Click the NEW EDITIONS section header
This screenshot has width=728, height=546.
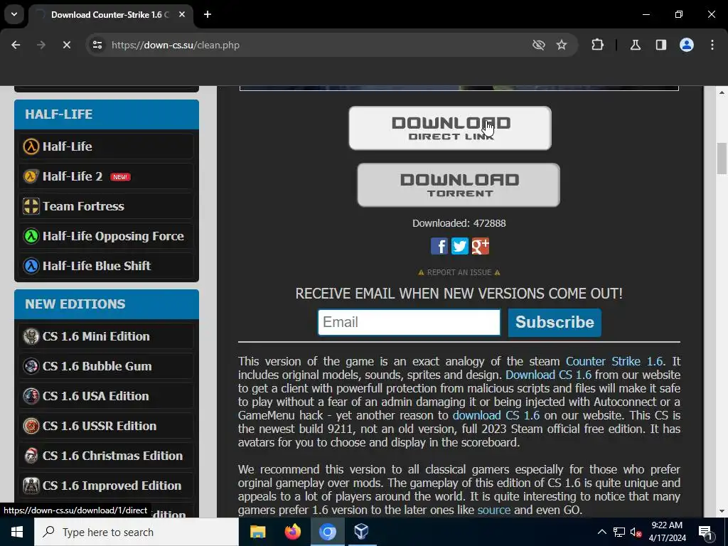point(107,304)
